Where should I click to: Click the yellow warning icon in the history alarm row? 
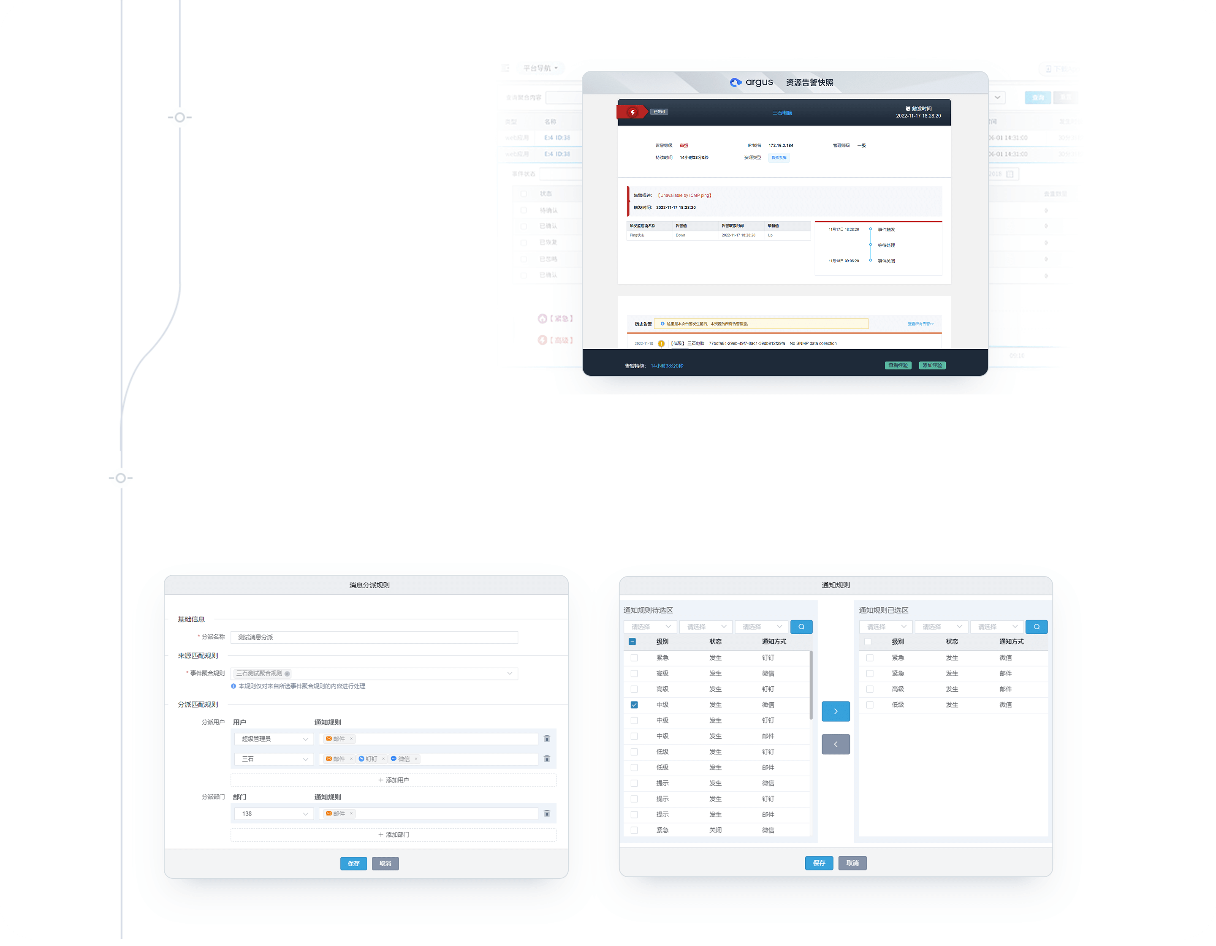(662, 343)
